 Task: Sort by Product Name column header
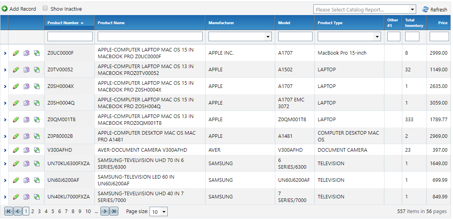111,23
